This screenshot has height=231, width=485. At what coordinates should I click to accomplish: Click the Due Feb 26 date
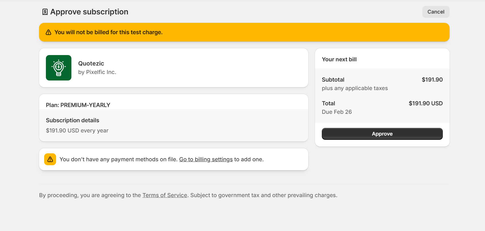[x=337, y=112]
